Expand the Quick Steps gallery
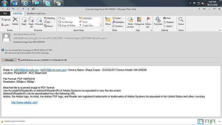The image size is (222, 125). 101,25
